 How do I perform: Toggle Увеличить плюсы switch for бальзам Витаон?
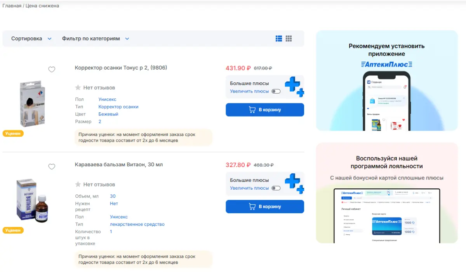pyautogui.click(x=276, y=188)
